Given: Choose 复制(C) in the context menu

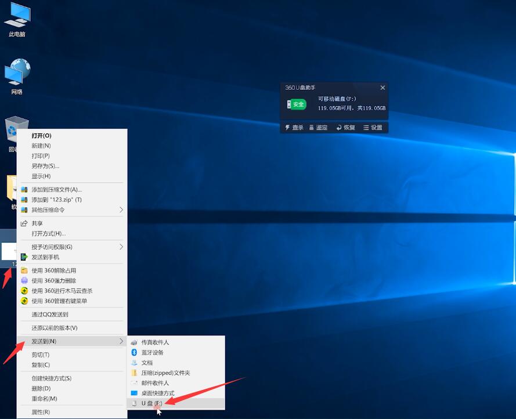Looking at the screenshot, I should coord(72,364).
